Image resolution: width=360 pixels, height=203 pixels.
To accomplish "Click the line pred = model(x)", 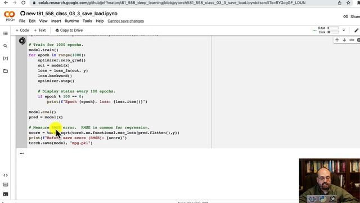I will coord(46,117).
